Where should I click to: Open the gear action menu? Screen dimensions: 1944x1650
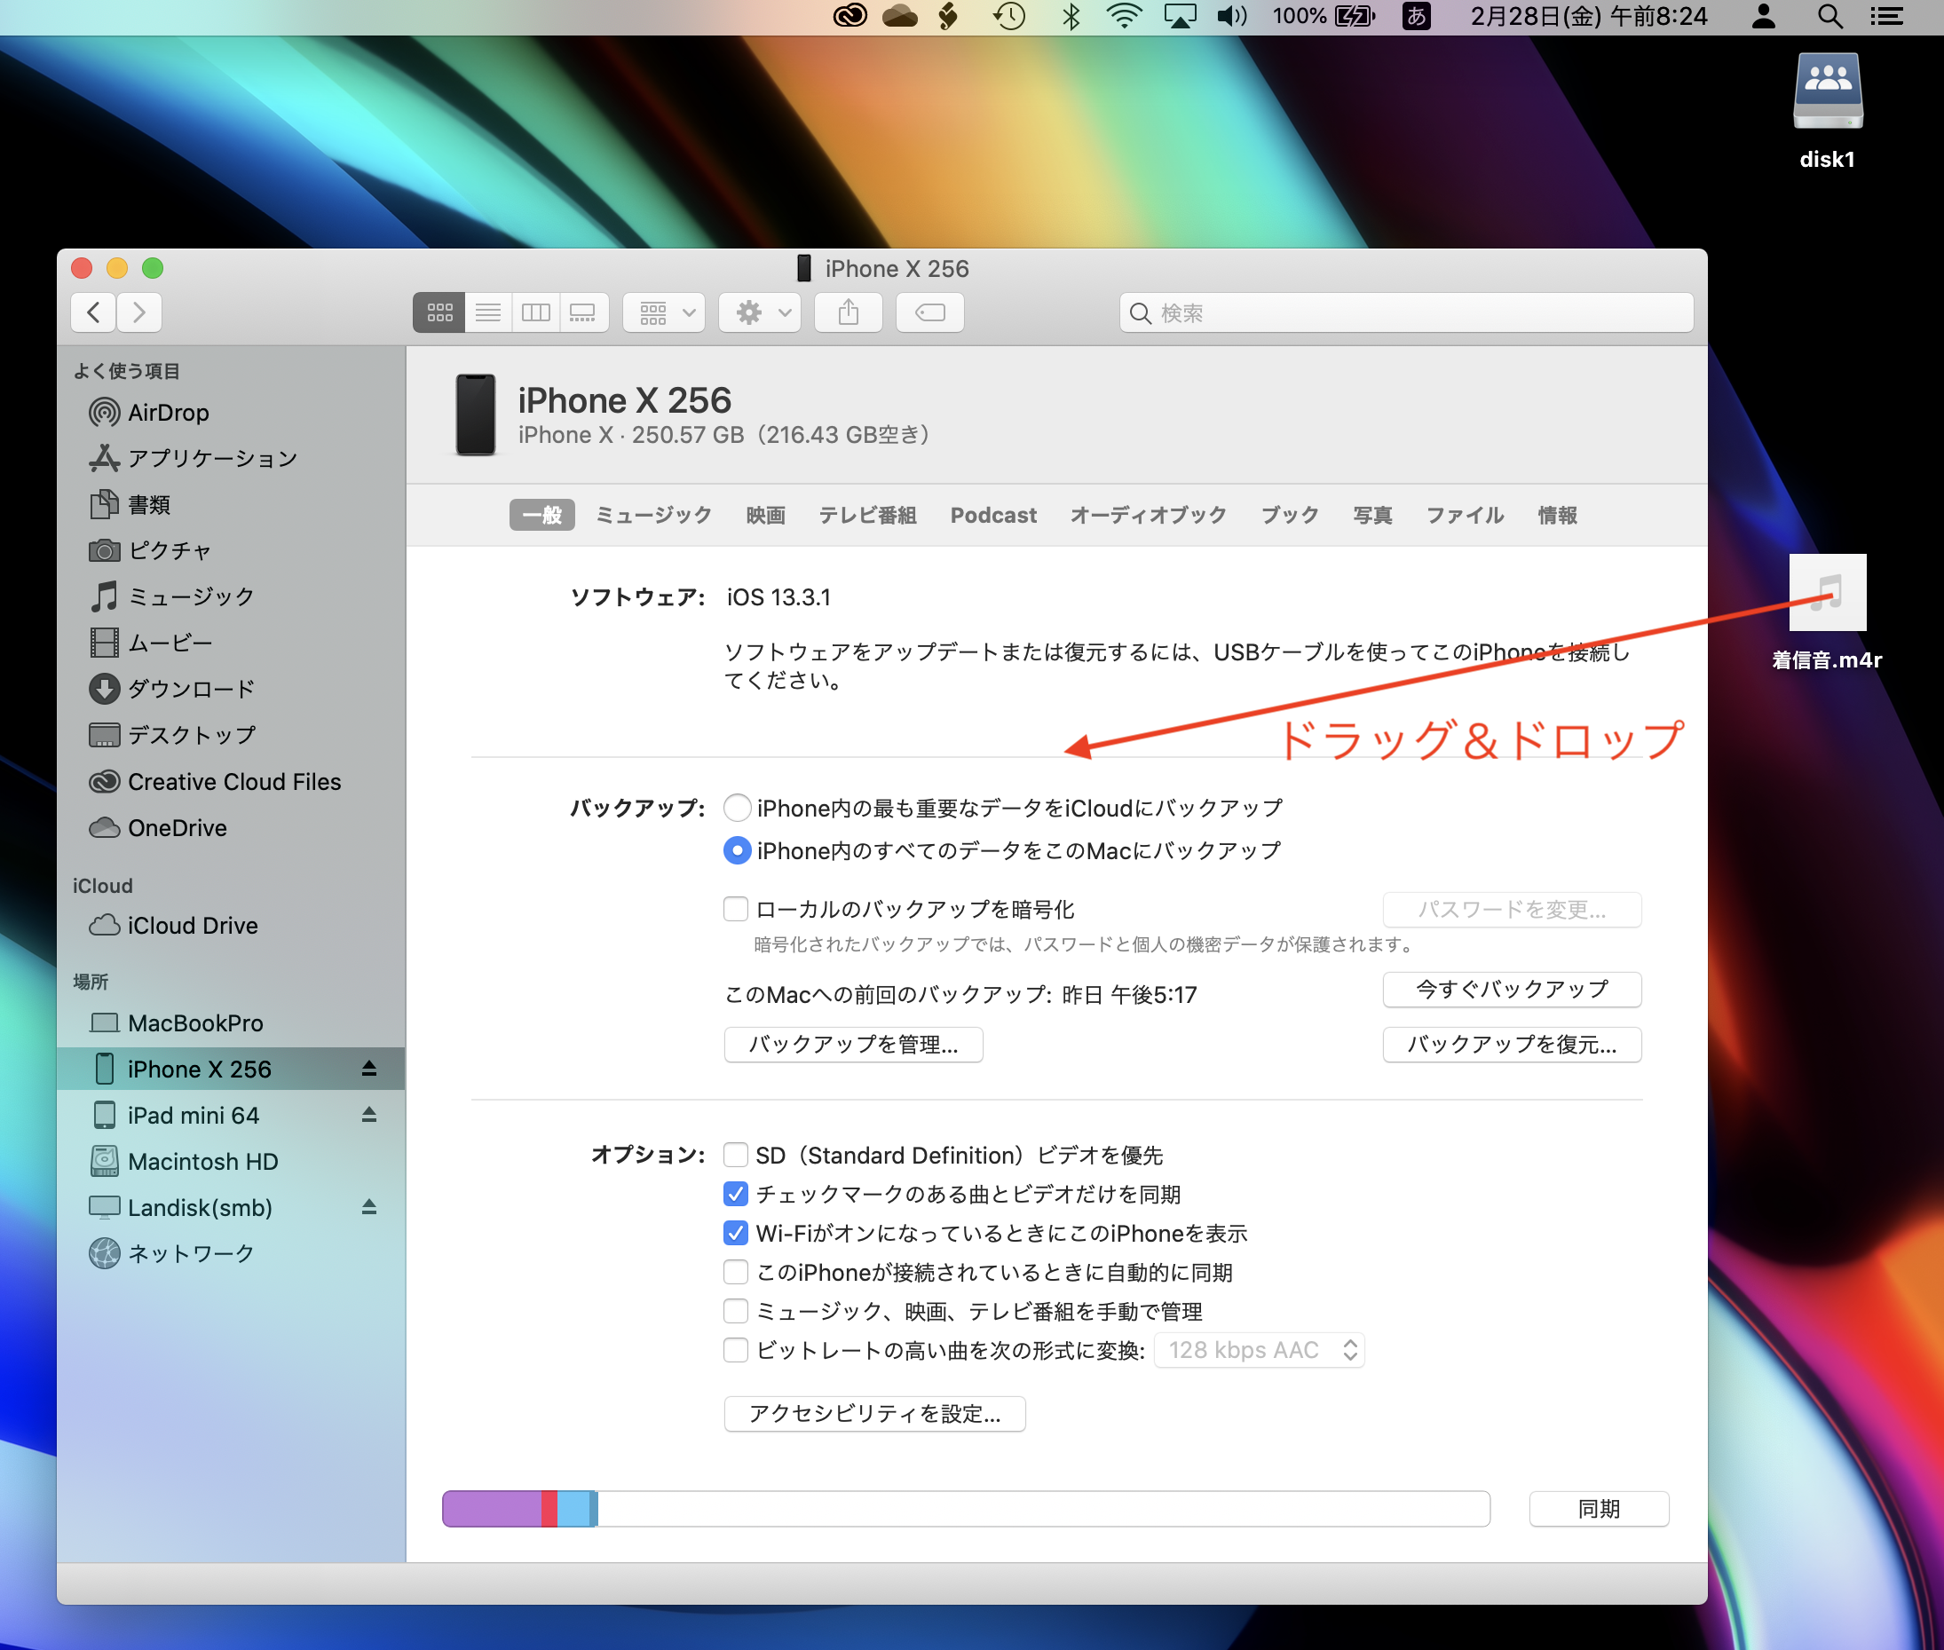(760, 312)
